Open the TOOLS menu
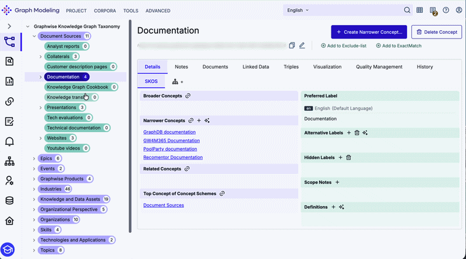The height and width of the screenshot is (259, 466). [130, 10]
